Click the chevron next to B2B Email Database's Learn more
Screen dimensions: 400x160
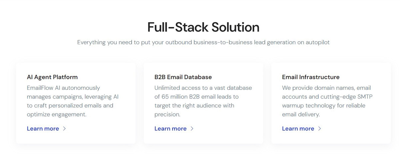(x=192, y=129)
